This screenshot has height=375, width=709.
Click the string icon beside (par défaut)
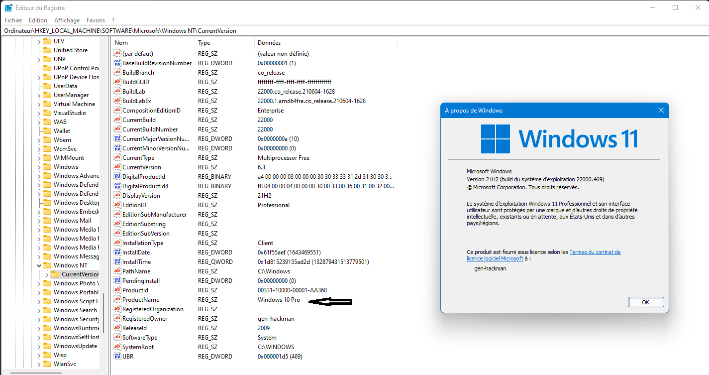click(x=117, y=54)
